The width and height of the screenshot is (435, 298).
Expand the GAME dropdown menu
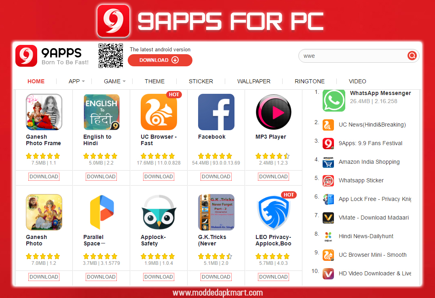(x=114, y=81)
